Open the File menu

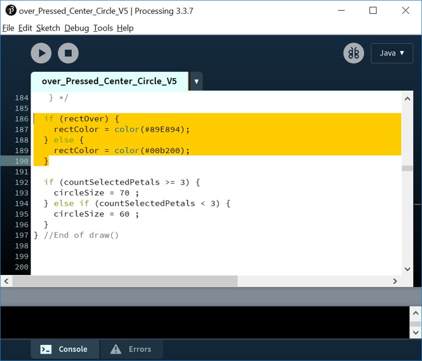tap(8, 28)
